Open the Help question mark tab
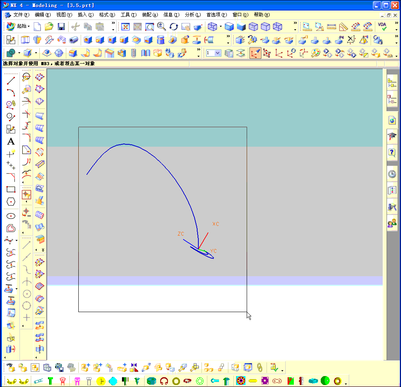This screenshot has width=401, height=387. 392,153
